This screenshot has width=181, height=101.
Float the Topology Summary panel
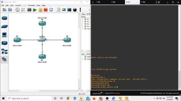point(87,14)
